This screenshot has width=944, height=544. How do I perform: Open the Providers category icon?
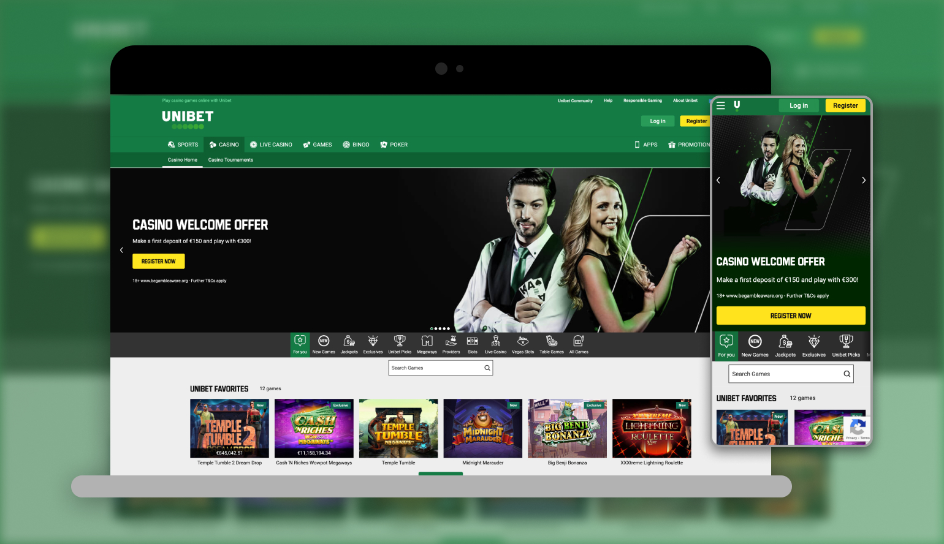coord(451,344)
